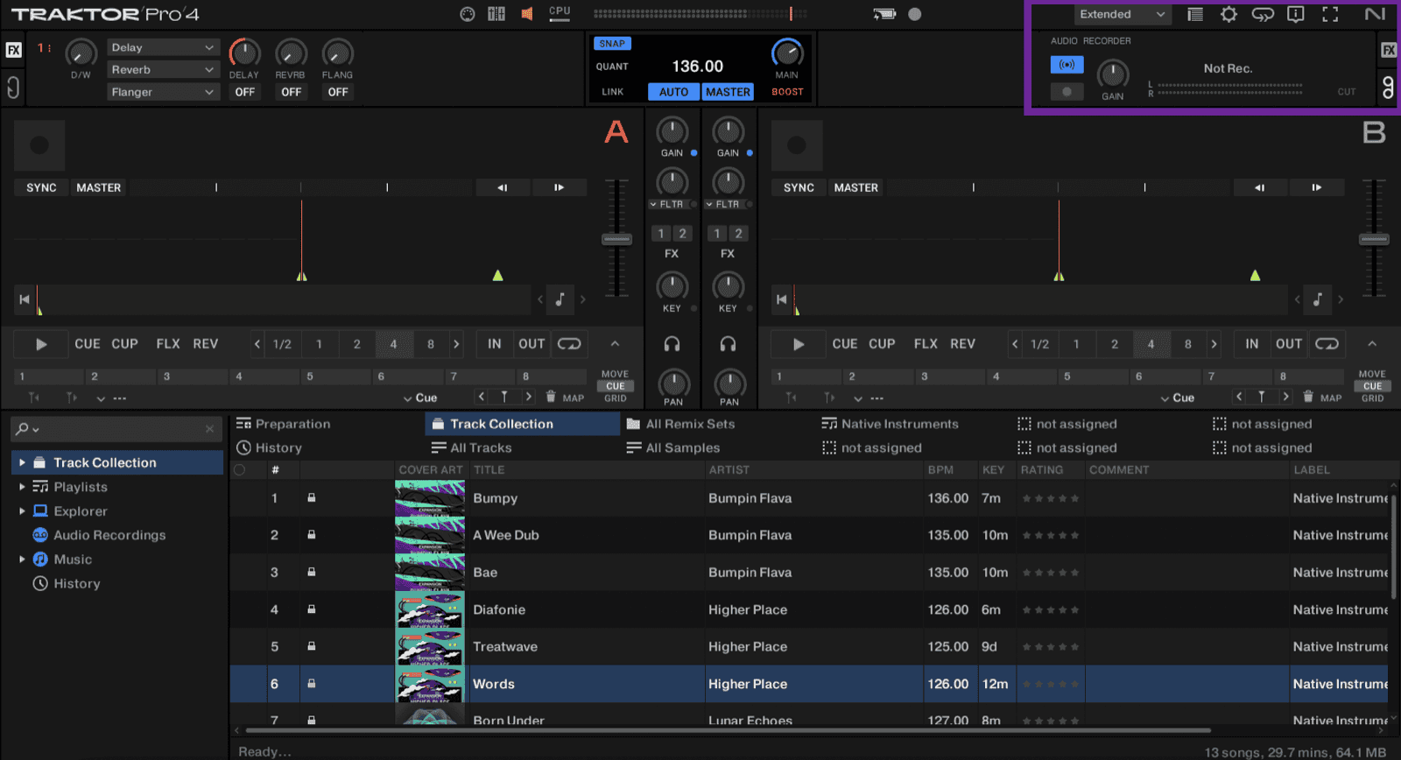This screenshot has width=1401, height=760.
Task: Open Deck A Cue type dropdown
Action: pos(420,398)
